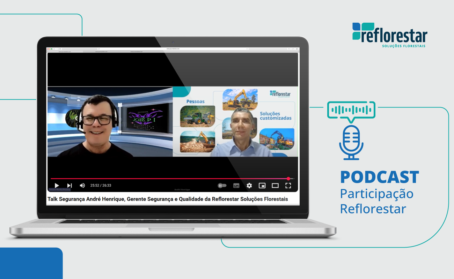Click the video frame of the host
This screenshot has height=279, width=454.
pos(110,122)
